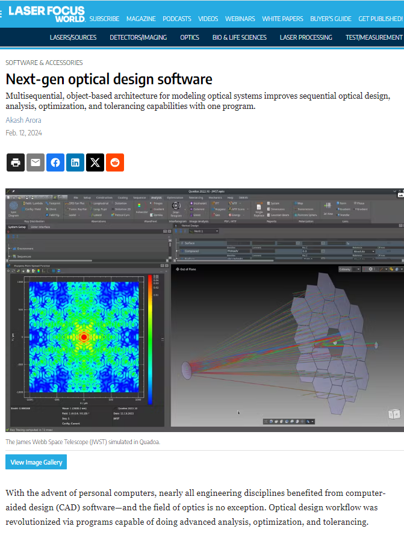Visit the Videos section
This screenshot has width=404, height=538.
(x=208, y=19)
